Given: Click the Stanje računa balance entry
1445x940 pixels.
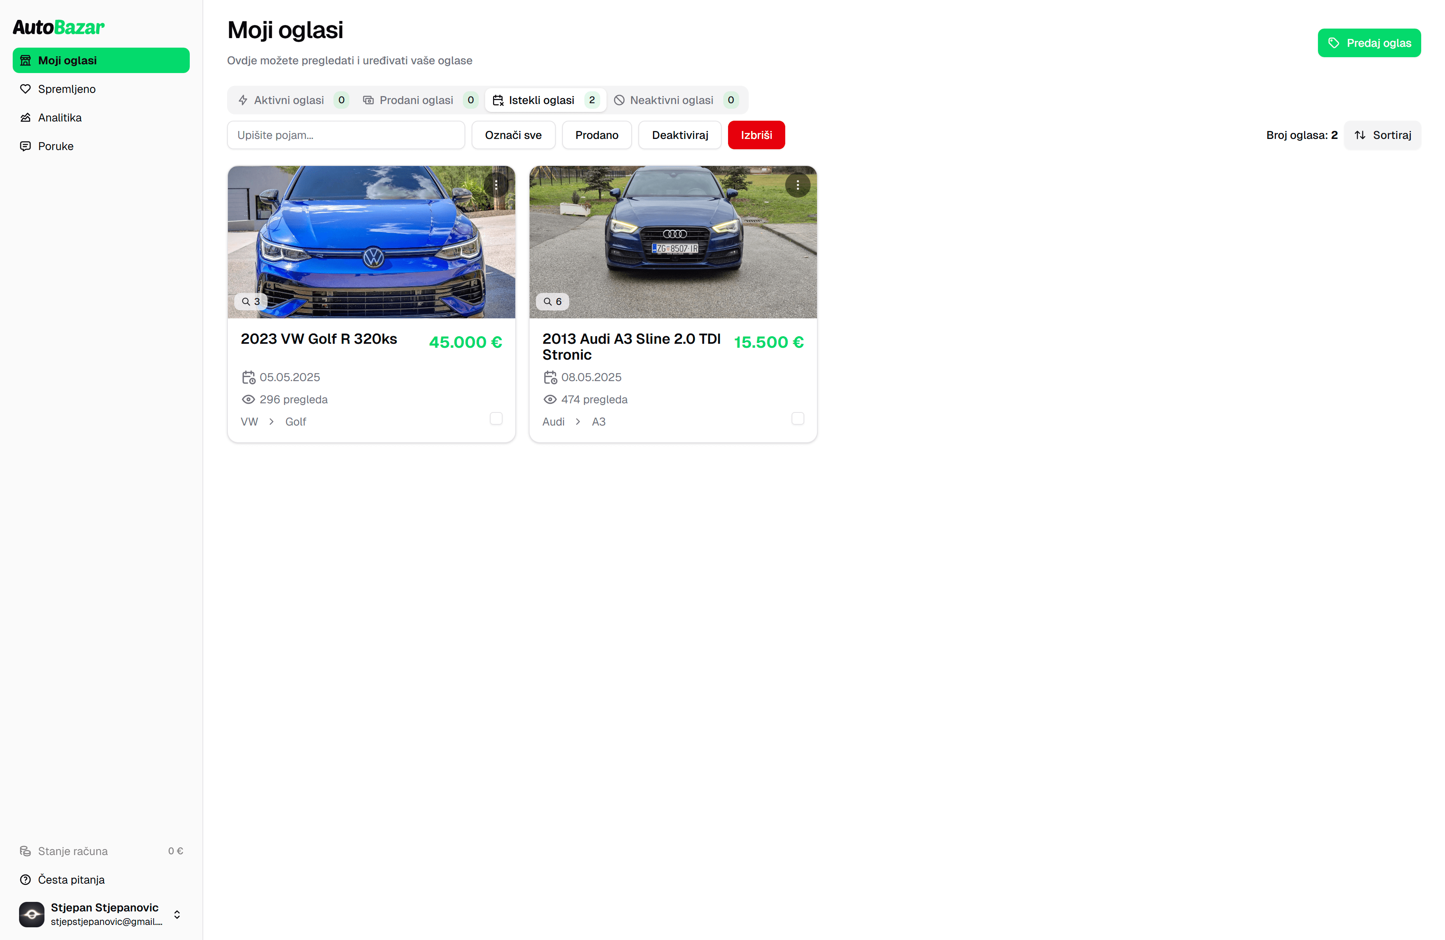Looking at the screenshot, I should coord(101,851).
